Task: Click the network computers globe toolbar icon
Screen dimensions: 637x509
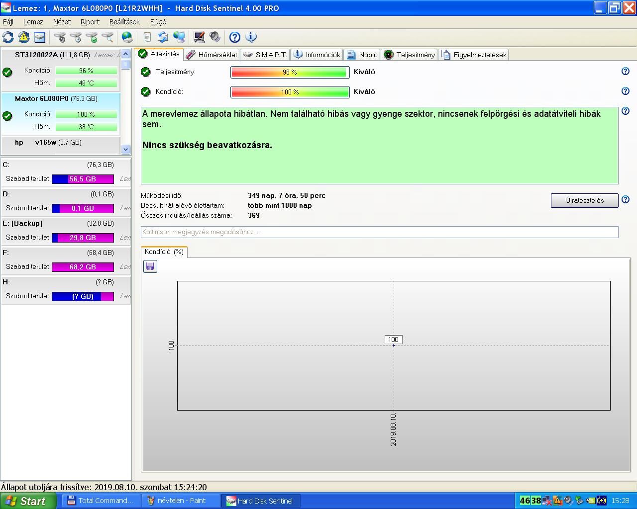Action: 179,37
